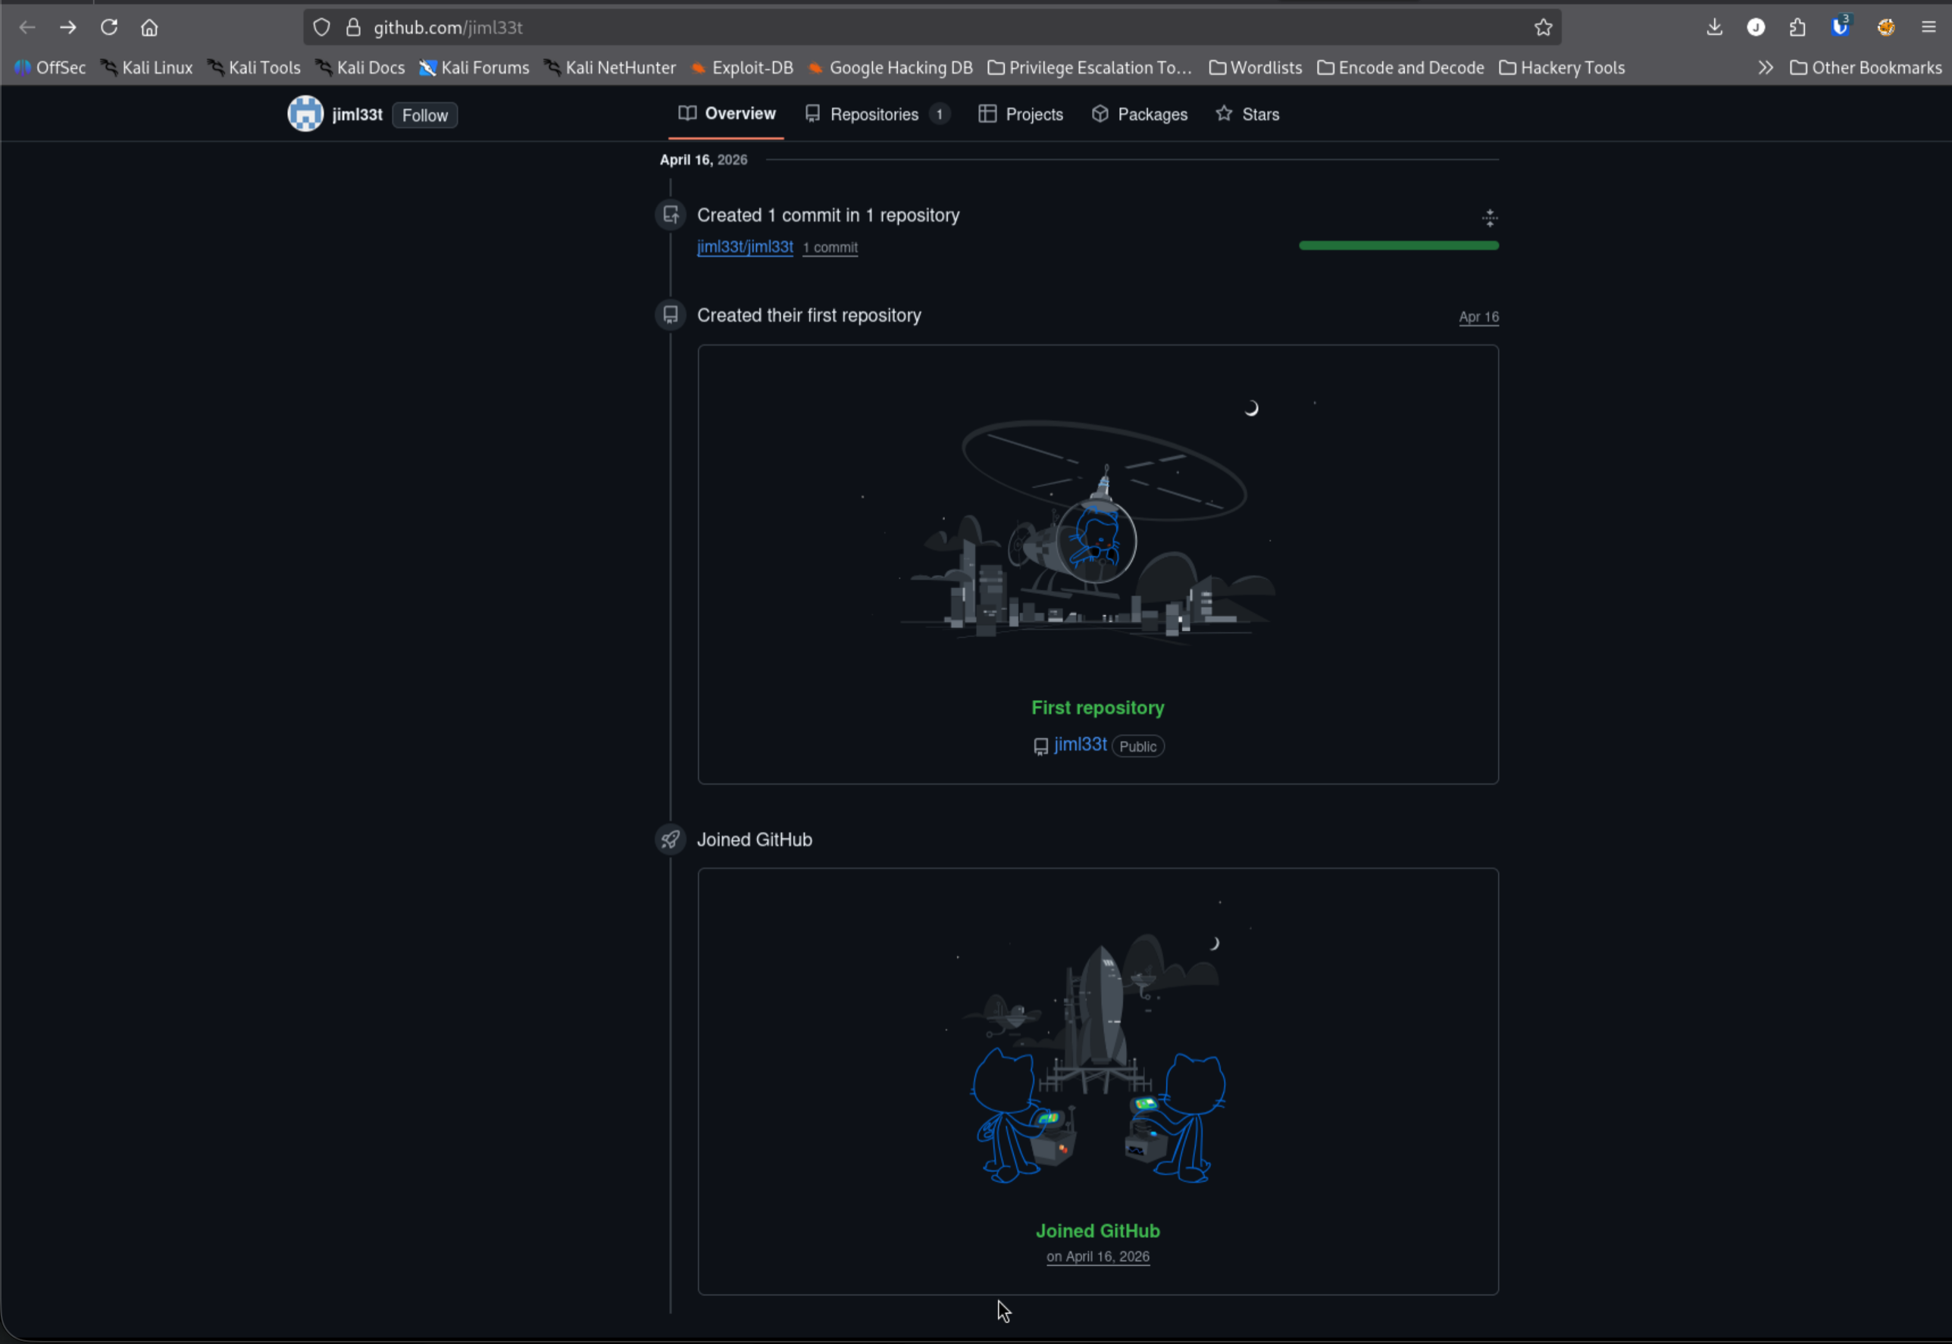Select the Overview tab

pos(727,114)
